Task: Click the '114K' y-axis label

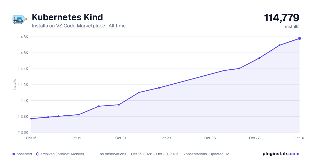Action: 24,101
